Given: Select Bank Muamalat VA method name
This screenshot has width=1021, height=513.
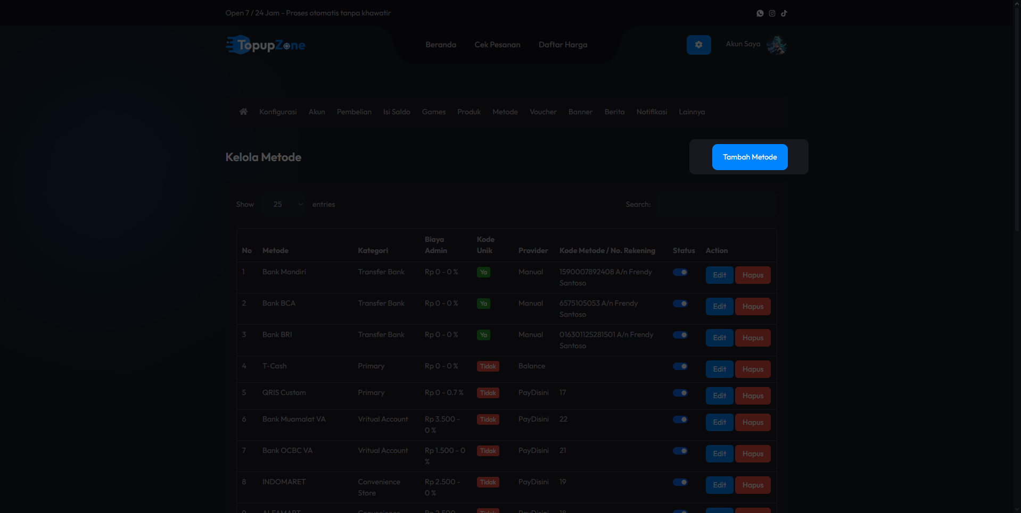Looking at the screenshot, I should tap(294, 419).
